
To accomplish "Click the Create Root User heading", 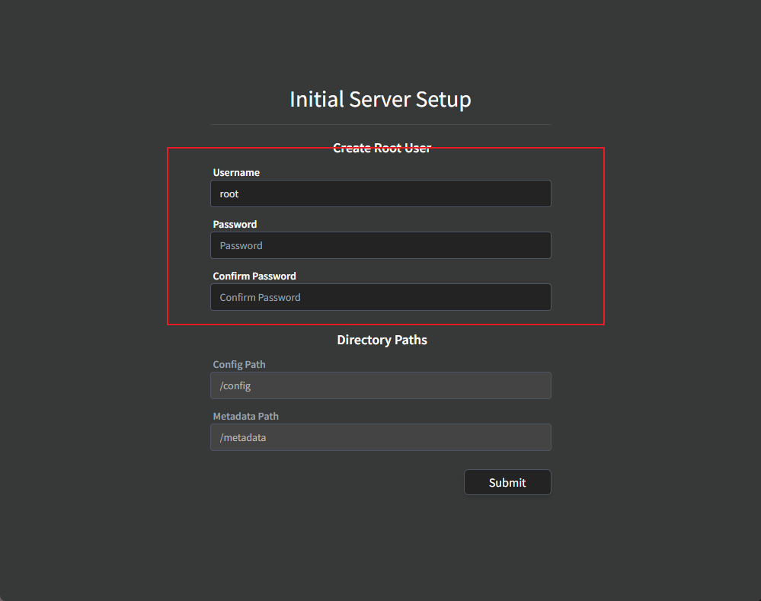I will click(382, 148).
